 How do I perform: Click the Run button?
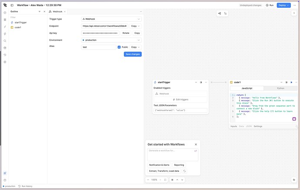click(270, 5)
